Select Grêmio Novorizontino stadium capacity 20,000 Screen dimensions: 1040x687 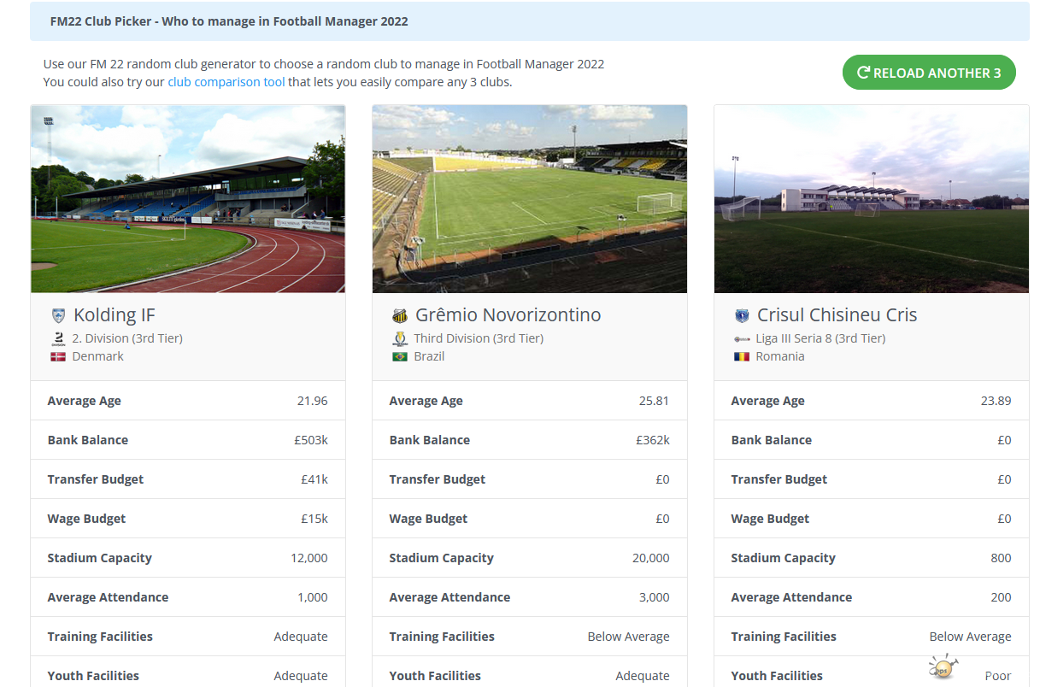coord(651,558)
